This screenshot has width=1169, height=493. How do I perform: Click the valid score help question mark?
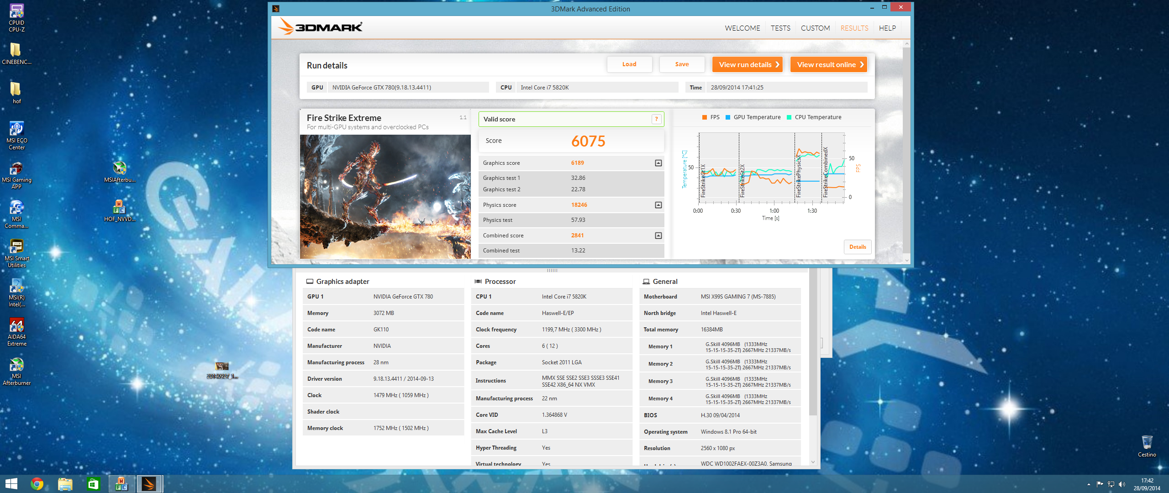656,119
